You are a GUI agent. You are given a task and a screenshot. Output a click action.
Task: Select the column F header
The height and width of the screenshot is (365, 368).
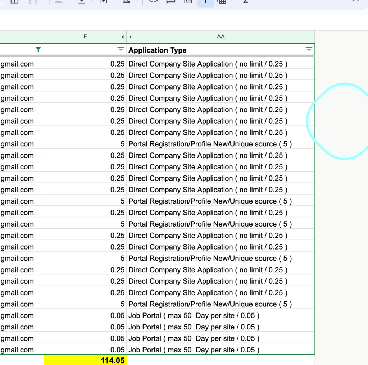(85, 37)
